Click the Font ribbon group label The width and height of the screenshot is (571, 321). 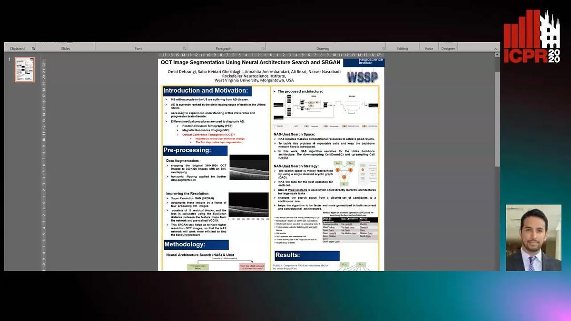click(x=138, y=49)
